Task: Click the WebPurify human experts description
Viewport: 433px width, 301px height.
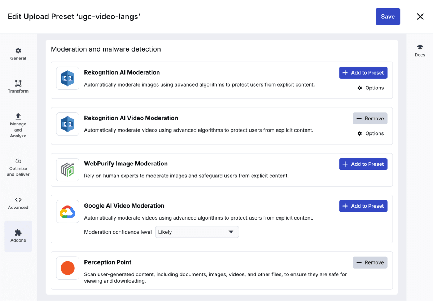Action: (186, 176)
